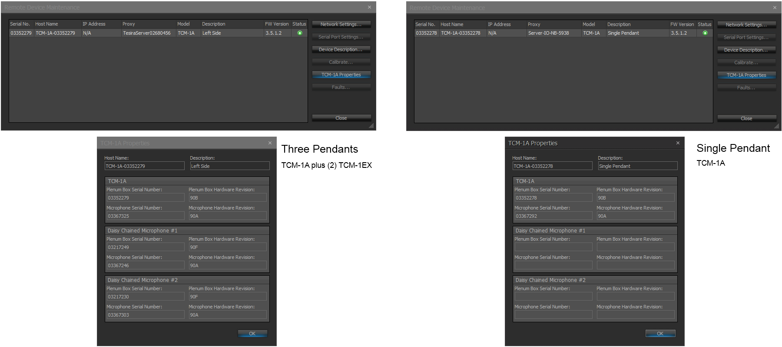Click Microphone Serial Number field 03367325
The height and width of the screenshot is (347, 782).
[146, 216]
